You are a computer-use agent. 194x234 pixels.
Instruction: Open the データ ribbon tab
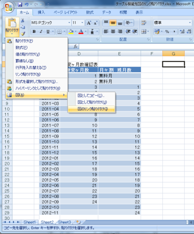(107, 12)
